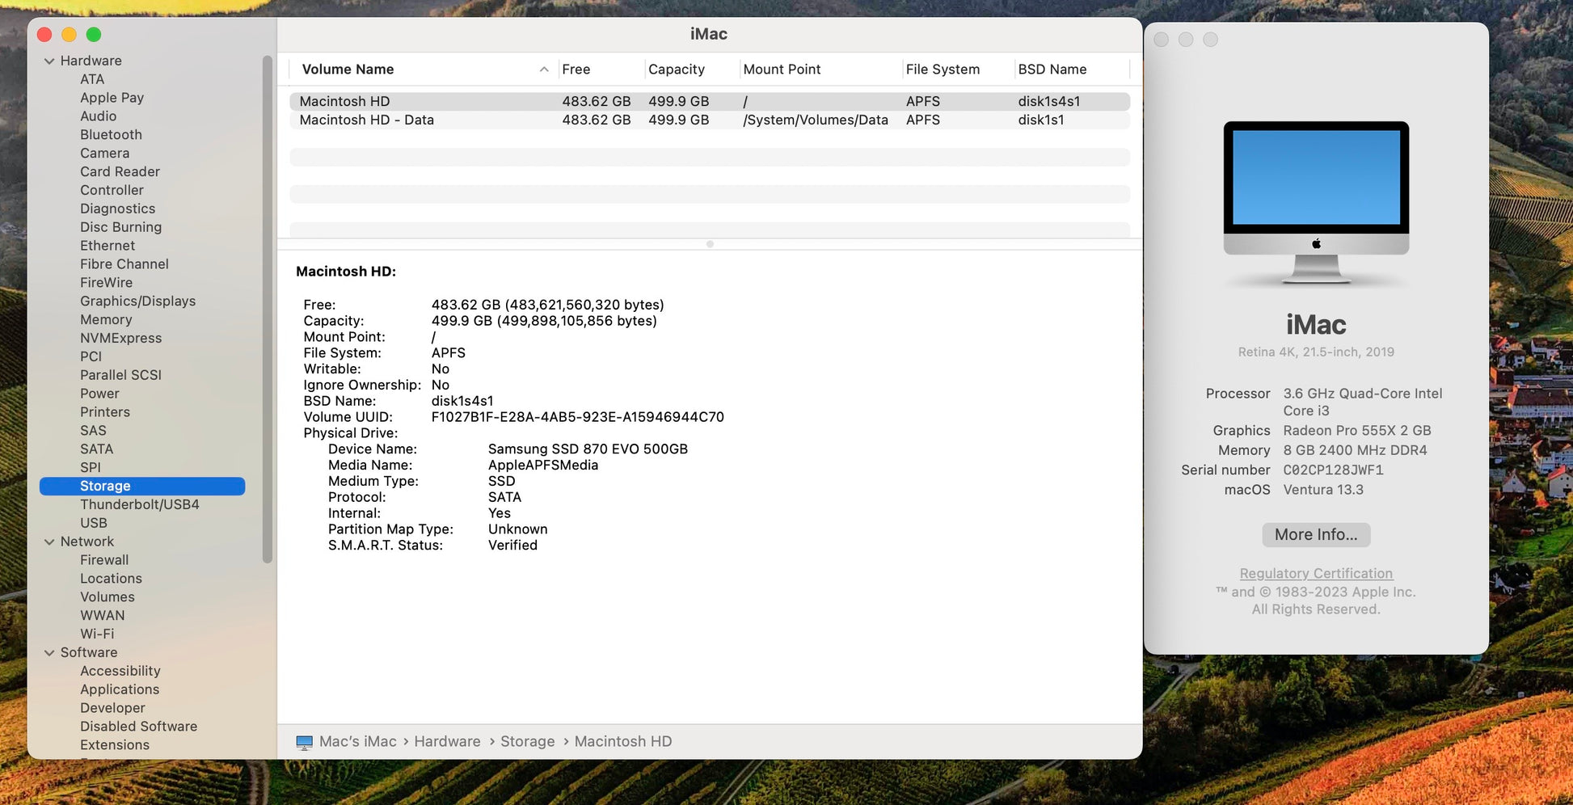The width and height of the screenshot is (1573, 805).
Task: Sort by Capacity column header
Action: point(676,70)
